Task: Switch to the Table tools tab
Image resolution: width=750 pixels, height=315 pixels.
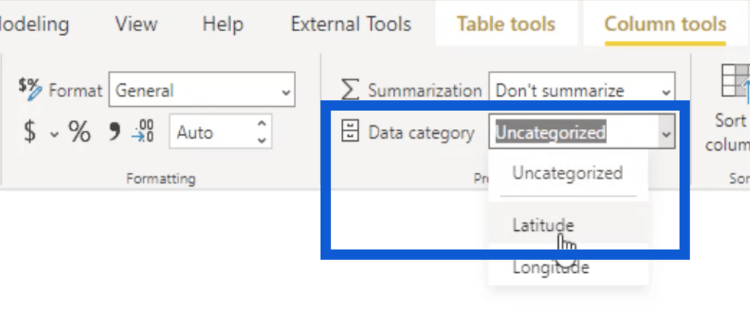Action: (506, 24)
